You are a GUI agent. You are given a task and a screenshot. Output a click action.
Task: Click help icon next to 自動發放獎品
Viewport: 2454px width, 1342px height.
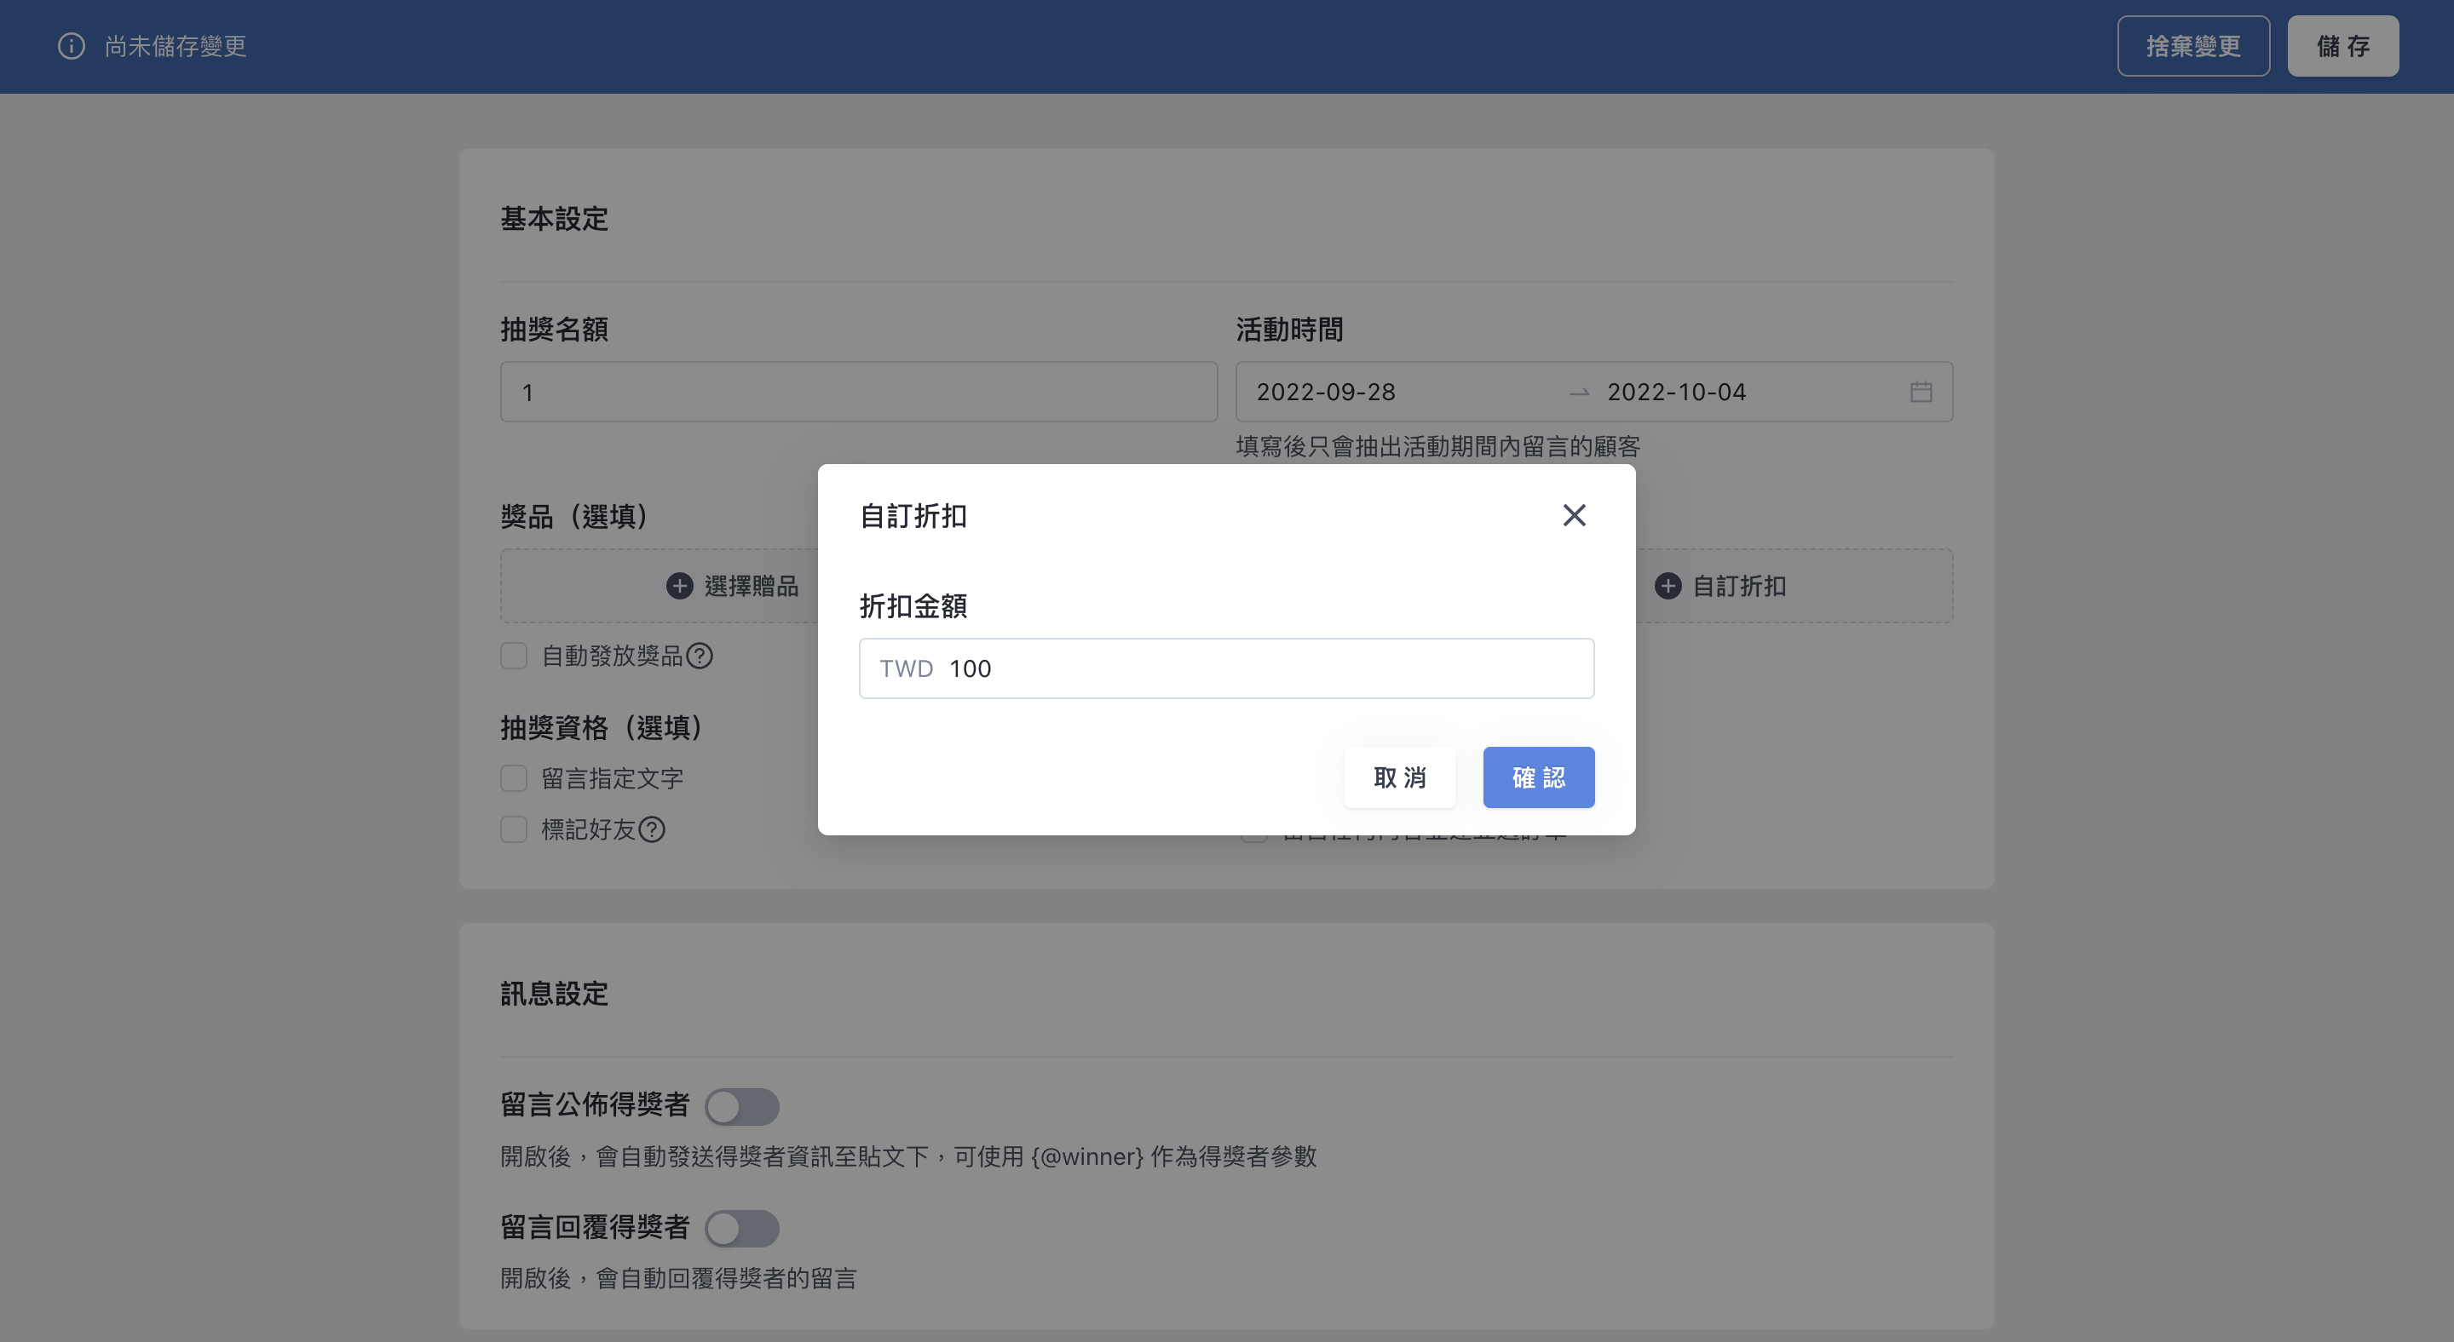700,656
